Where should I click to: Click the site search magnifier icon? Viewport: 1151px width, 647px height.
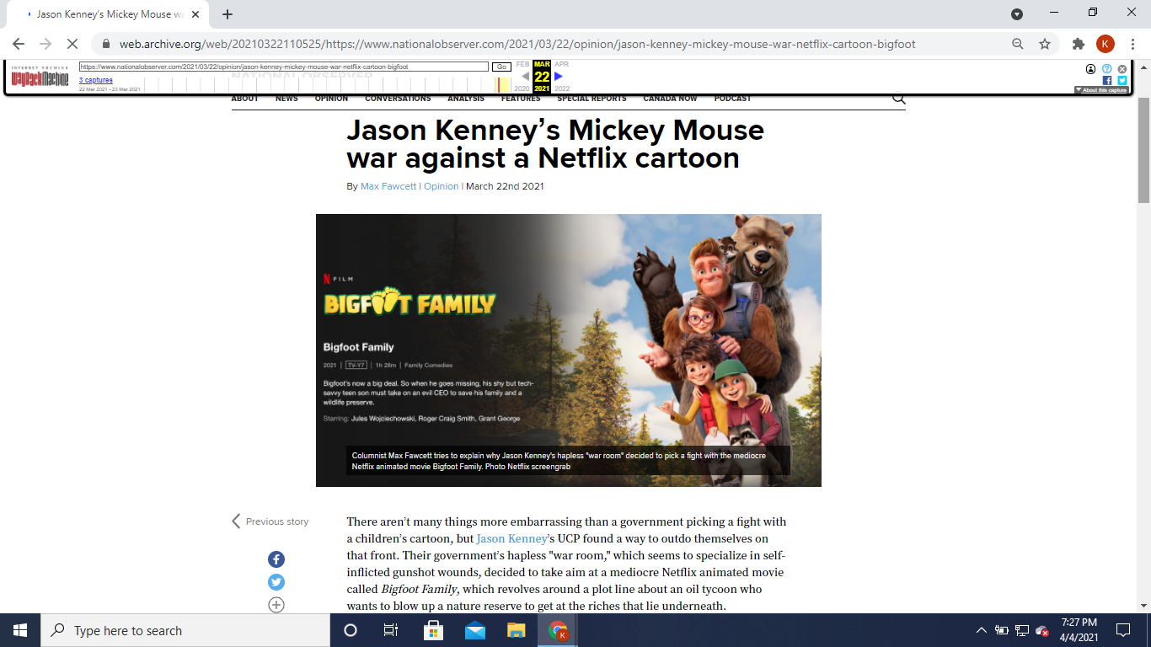[898, 99]
